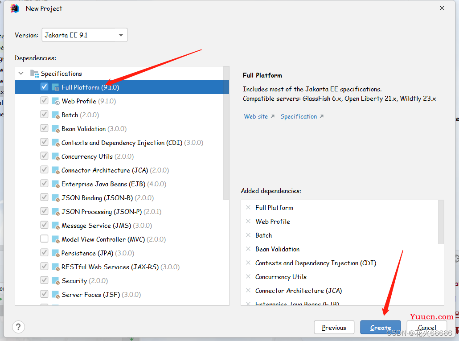This screenshot has height=341, width=459.
Task: Remove Web Profile from added dependencies
Action: click(248, 221)
